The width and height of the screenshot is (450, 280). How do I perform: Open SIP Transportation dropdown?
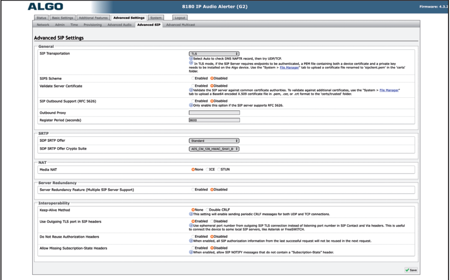point(214,53)
